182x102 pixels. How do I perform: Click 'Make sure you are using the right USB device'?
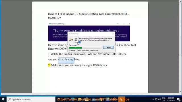click(x=80, y=65)
